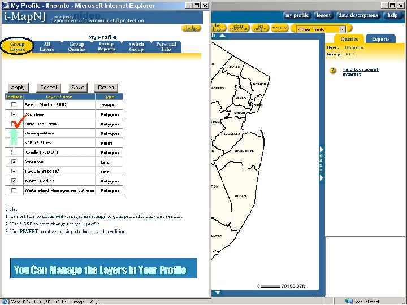Pan the map south with the down arrow
407x305 pixels.
218,293
